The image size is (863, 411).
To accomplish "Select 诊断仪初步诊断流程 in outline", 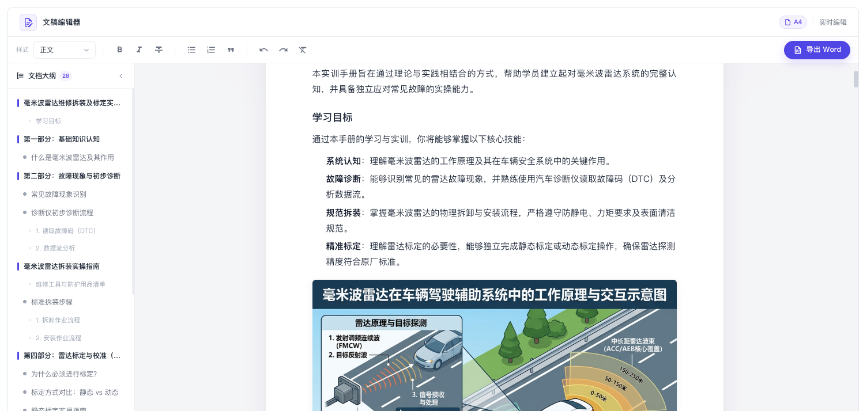I will [x=62, y=213].
